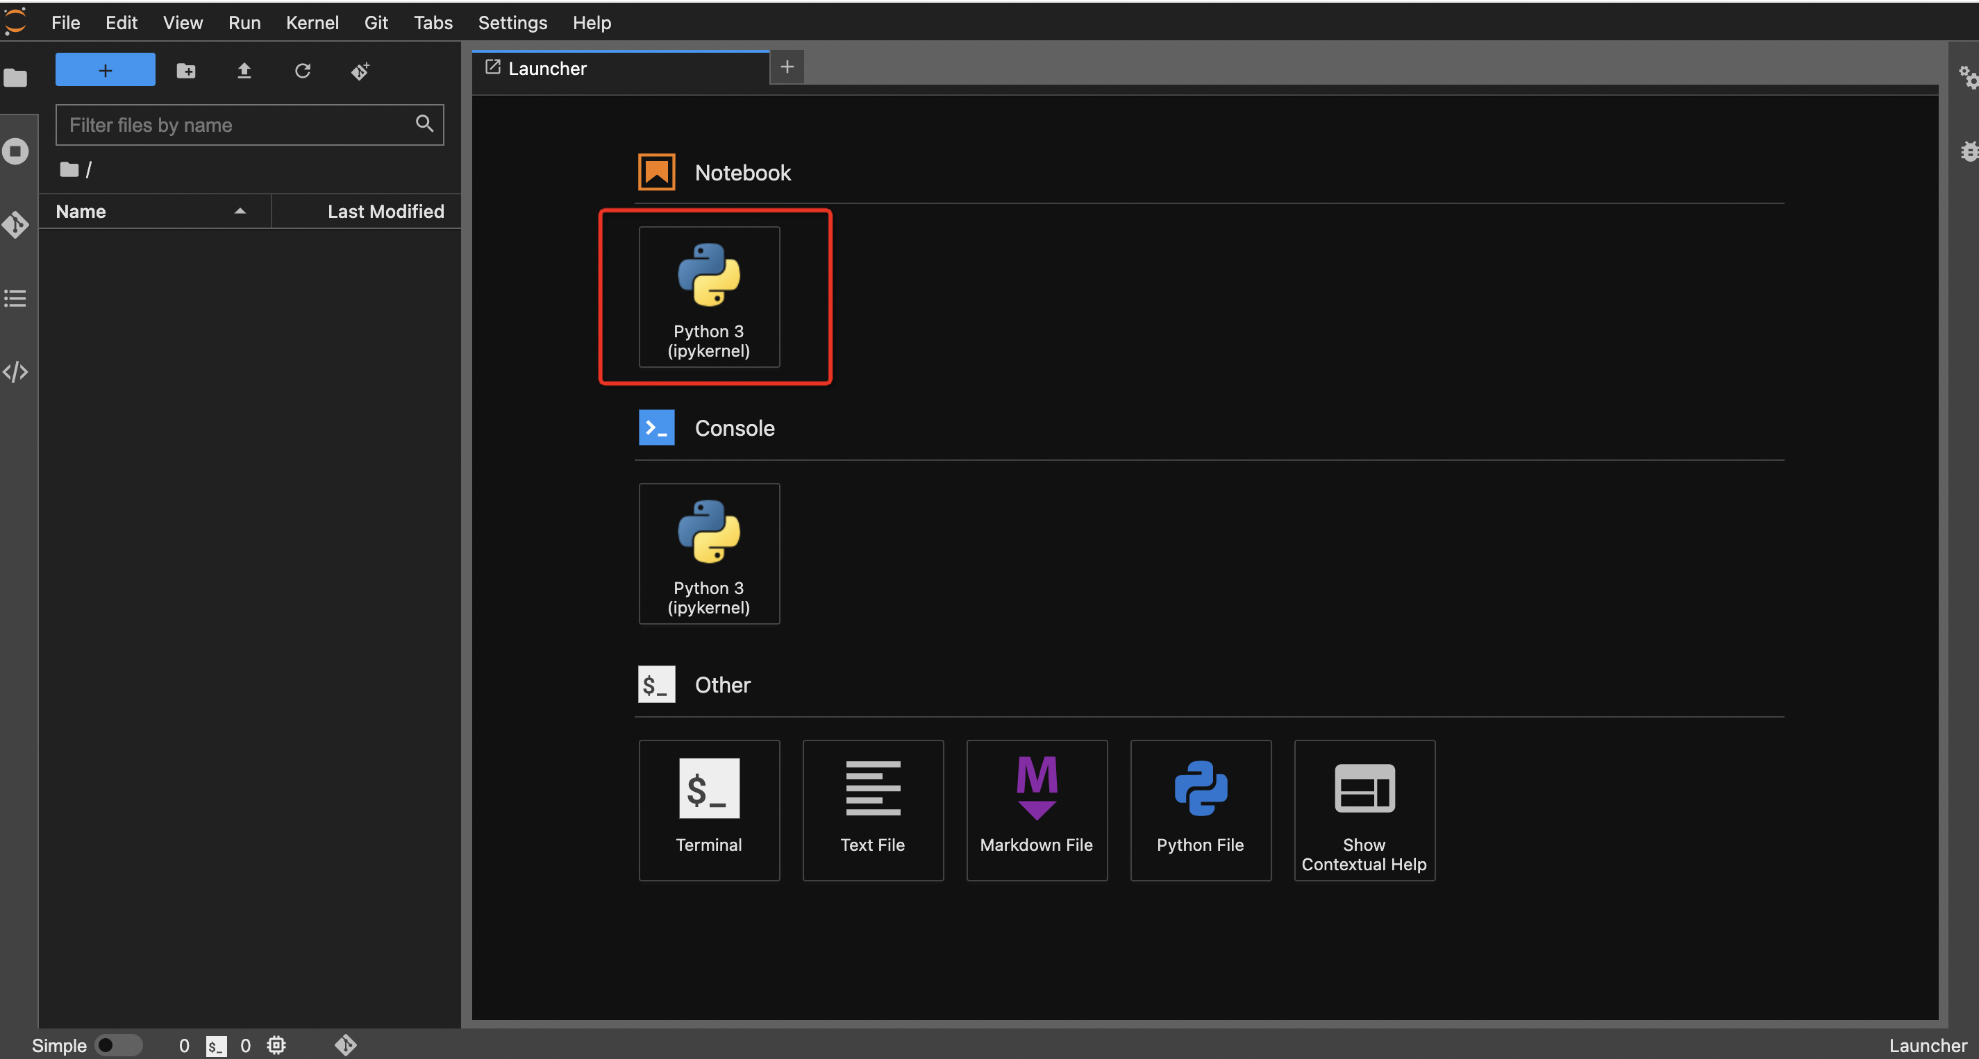Click the New Folder icon

(186, 71)
